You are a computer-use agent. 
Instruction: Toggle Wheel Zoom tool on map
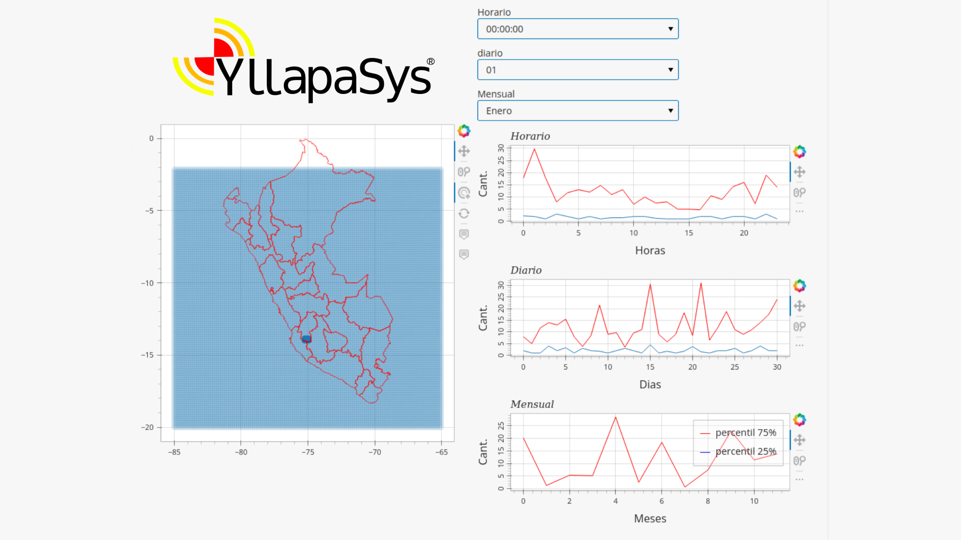(463, 171)
